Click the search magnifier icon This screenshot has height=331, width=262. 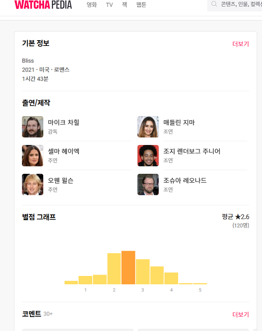point(214,4)
